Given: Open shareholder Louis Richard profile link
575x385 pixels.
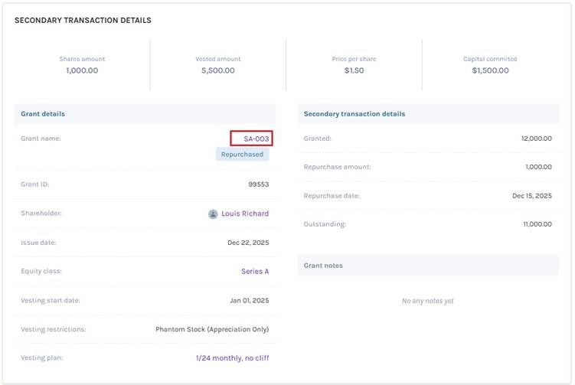Looking at the screenshot, I should click(x=245, y=214).
